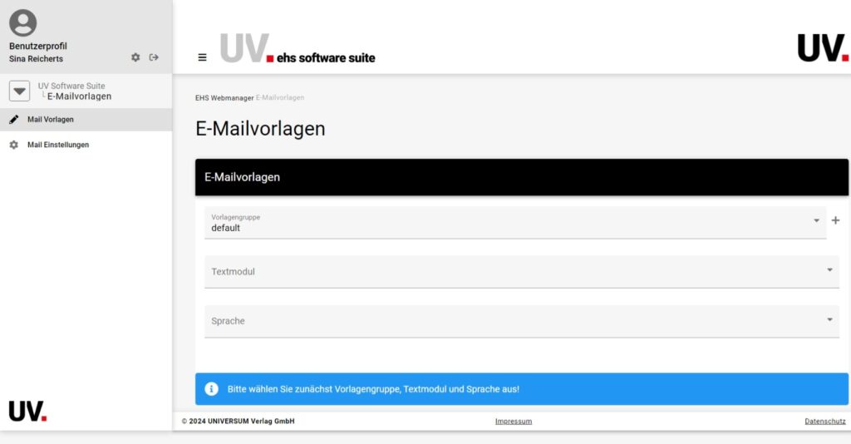Select Mail Einstellungen in sidebar
The height and width of the screenshot is (444, 851).
pyautogui.click(x=58, y=145)
